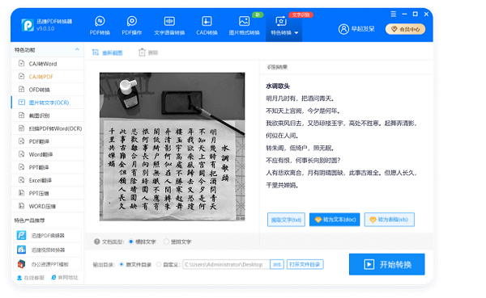Select CAJ转Word in the sidebar
This screenshot has height=298, width=486.
click(x=48, y=64)
